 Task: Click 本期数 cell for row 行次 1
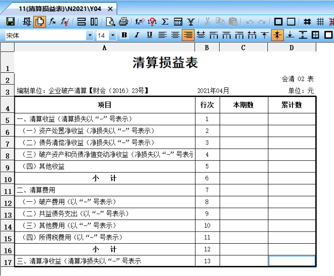click(x=243, y=119)
